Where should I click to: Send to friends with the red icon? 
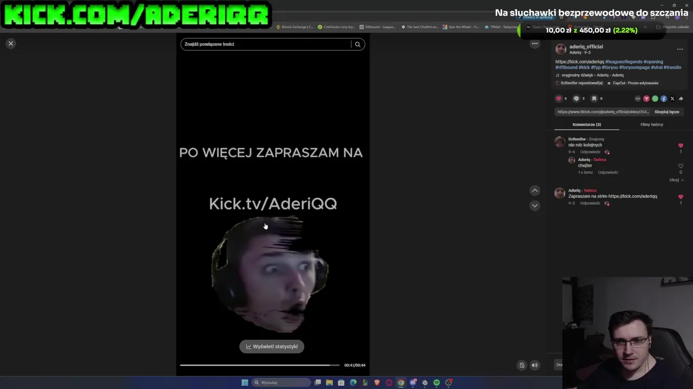tap(646, 99)
